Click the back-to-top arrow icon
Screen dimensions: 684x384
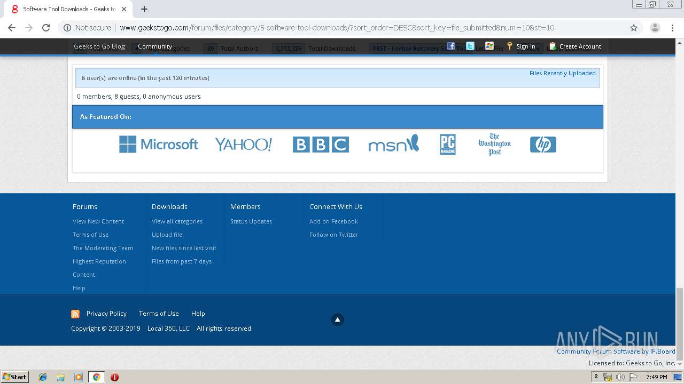pos(337,319)
